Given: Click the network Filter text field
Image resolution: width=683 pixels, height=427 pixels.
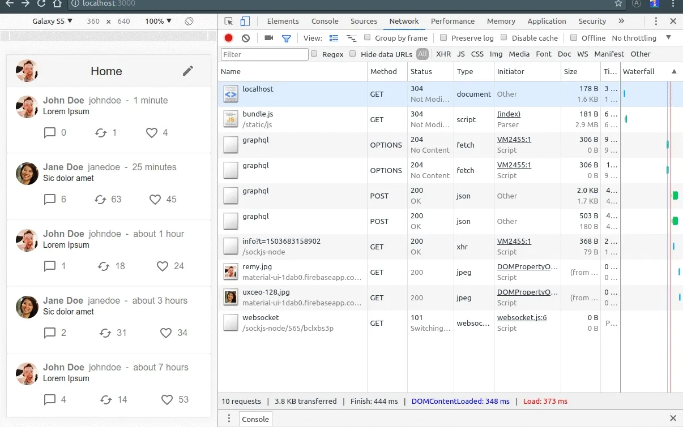Looking at the screenshot, I should tap(264, 54).
